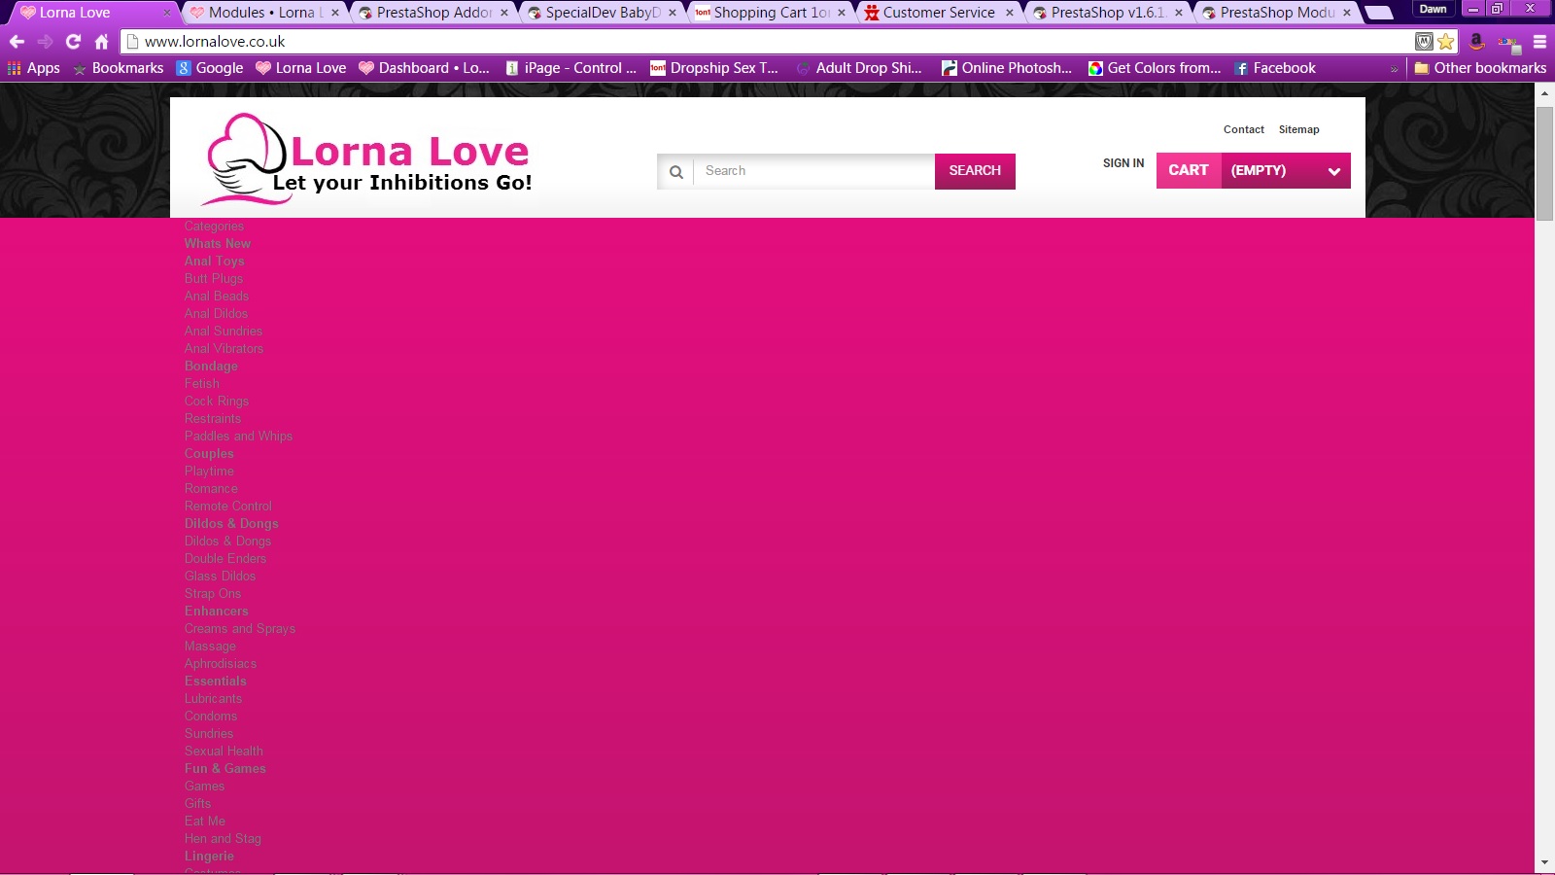Click into the site Search field
The image size is (1555, 875).
tap(813, 171)
